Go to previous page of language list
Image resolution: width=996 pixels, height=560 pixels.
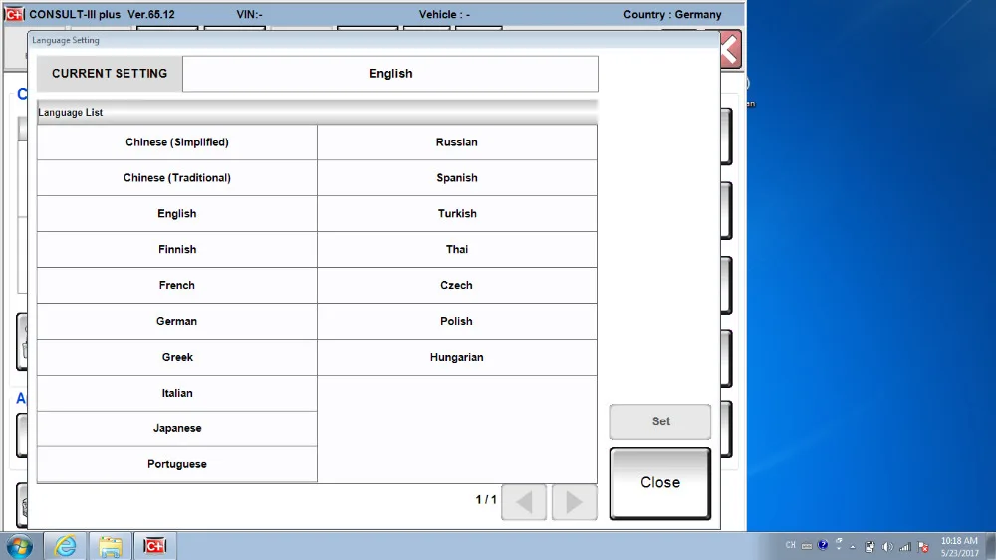[x=524, y=502]
